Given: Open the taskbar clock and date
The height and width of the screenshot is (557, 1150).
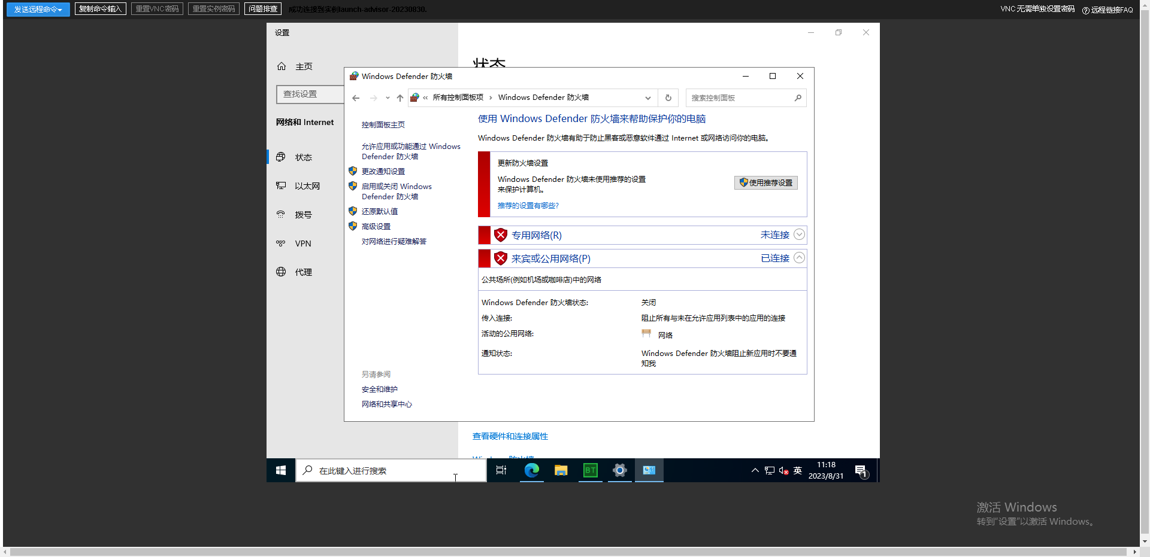Looking at the screenshot, I should [826, 471].
